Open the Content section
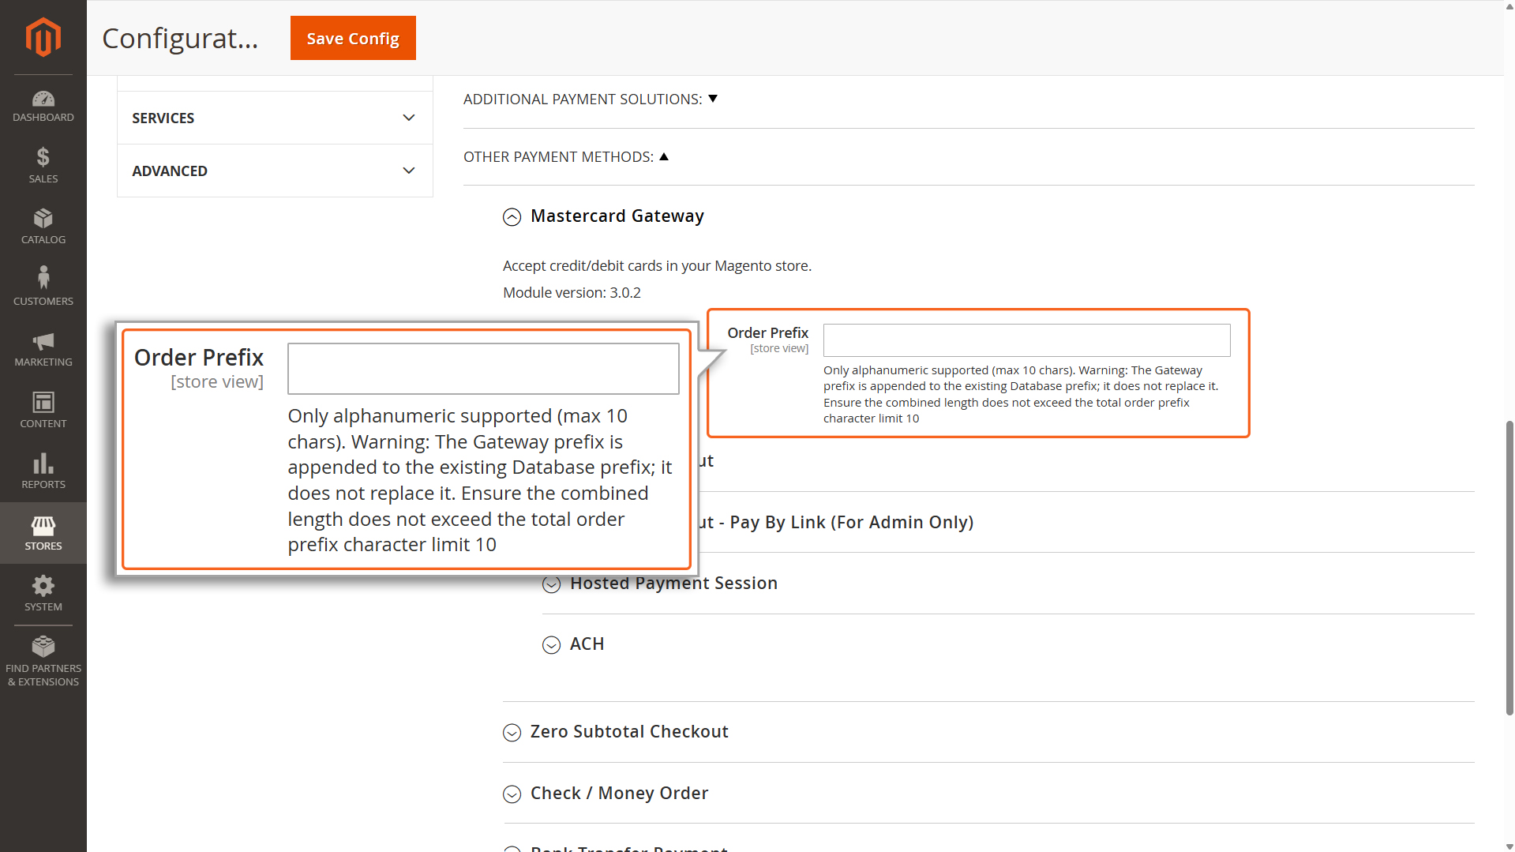Viewport: 1515px width, 852px height. (x=43, y=410)
